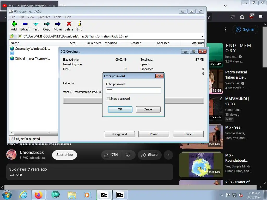Click the Copy toolbar icon
The height and width of the screenshot is (200, 267).
tap(47, 26)
